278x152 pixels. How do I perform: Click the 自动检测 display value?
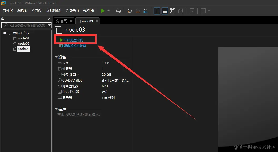click(108, 98)
